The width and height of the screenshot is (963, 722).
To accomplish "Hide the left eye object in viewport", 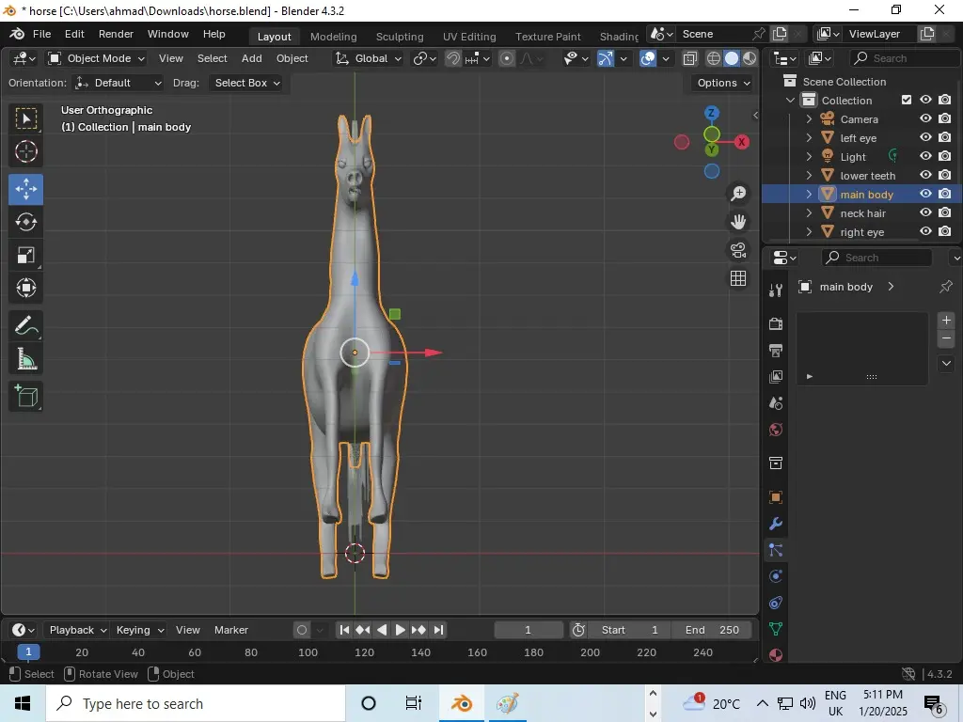I will click(925, 137).
